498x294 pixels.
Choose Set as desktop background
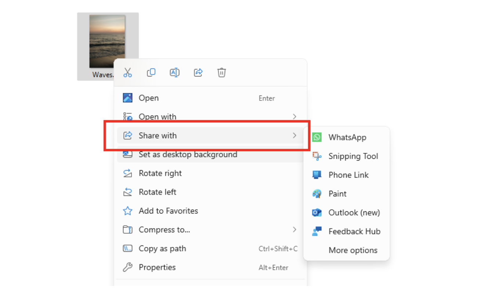point(210,154)
